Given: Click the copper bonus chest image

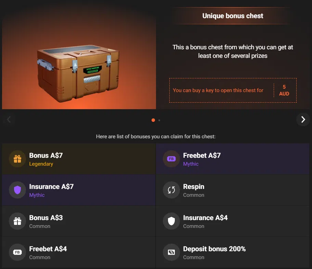Looking at the screenshot, I should [78, 71].
